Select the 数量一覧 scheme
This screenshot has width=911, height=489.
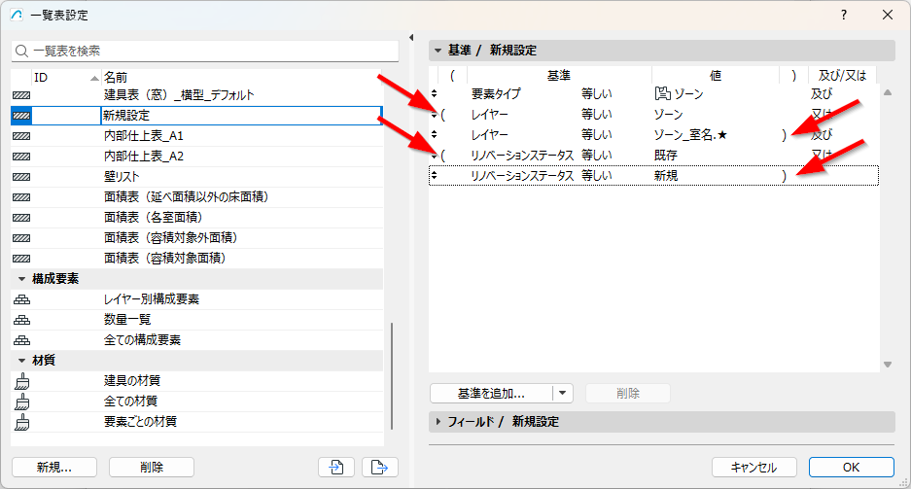127,320
